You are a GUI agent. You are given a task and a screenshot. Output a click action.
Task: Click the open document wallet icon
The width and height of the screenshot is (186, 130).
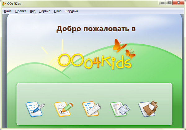(148, 109)
